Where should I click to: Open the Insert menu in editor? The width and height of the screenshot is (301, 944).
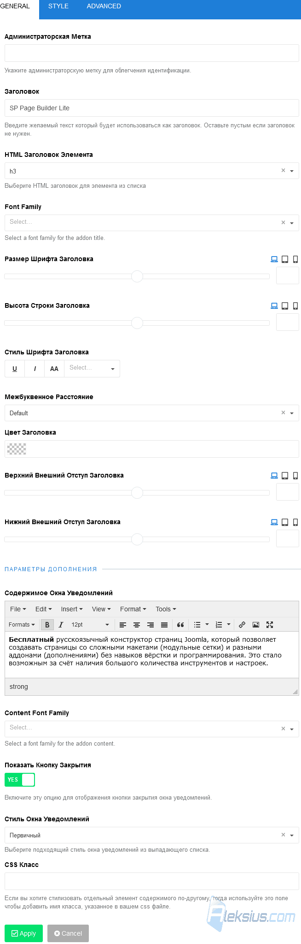(72, 609)
